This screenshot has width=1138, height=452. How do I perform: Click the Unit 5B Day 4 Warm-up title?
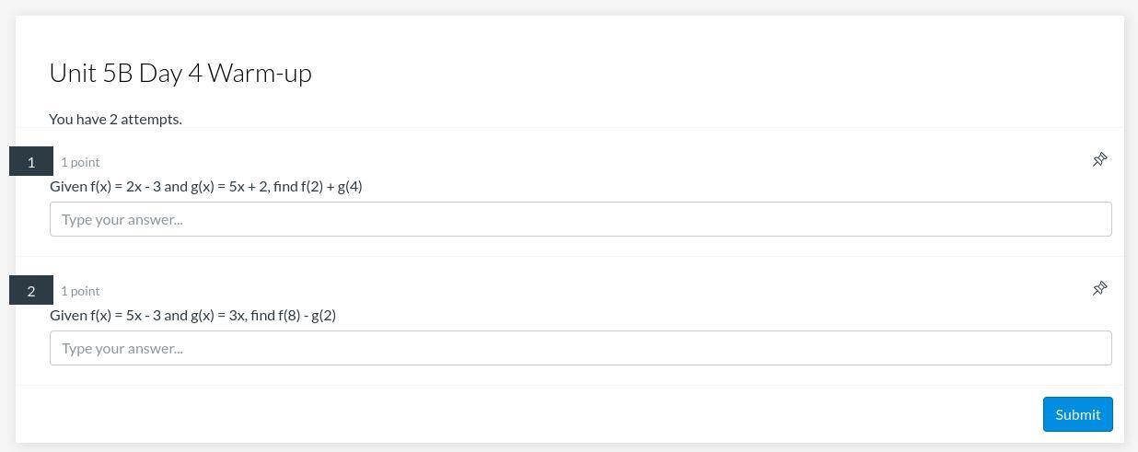(180, 73)
